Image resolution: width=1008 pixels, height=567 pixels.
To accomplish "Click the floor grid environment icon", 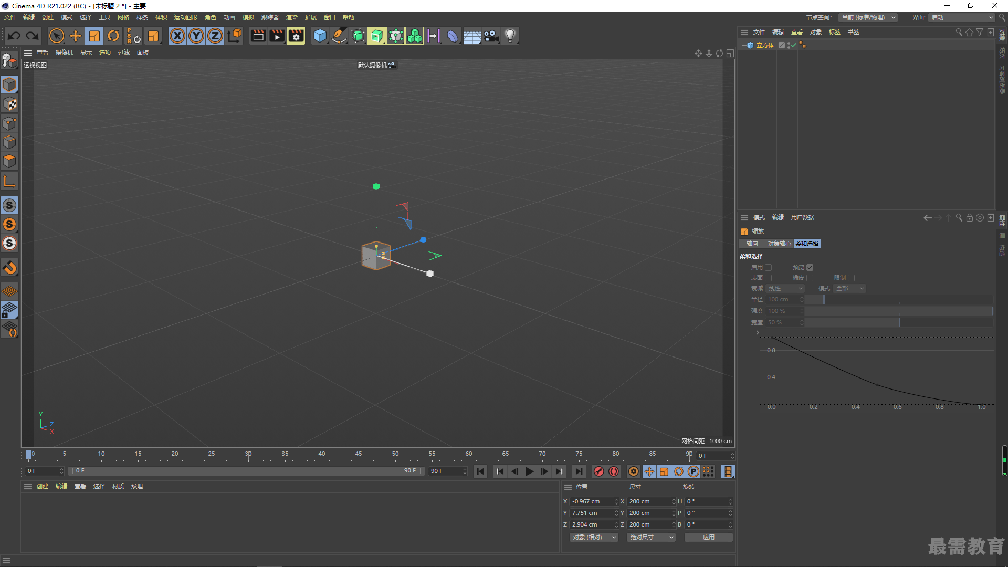I will tap(472, 36).
